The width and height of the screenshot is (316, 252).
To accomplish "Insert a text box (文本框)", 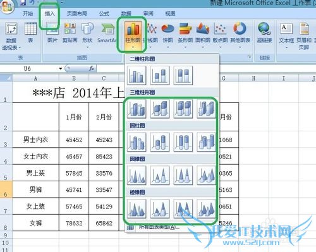I will [x=286, y=35].
